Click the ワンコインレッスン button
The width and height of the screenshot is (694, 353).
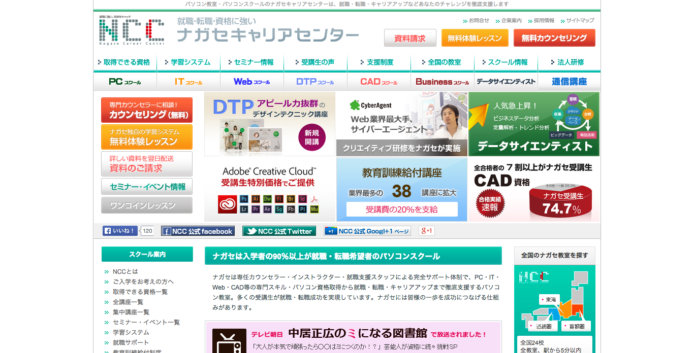147,205
